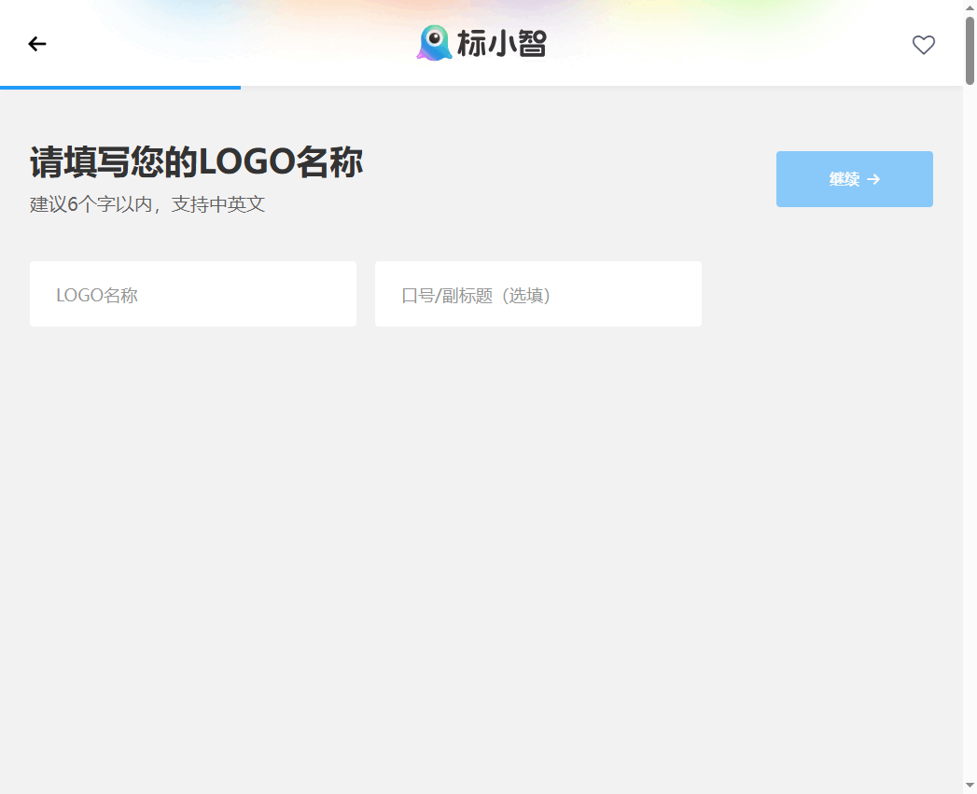Click the one-eyed mascot logo icon
This screenshot has width=977, height=794.
434,43
